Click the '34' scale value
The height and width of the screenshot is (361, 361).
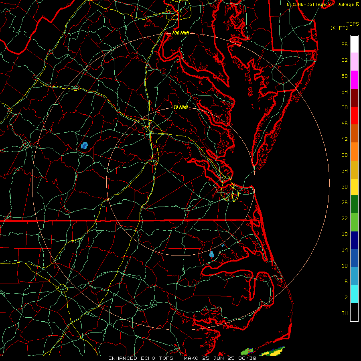pos(345,171)
